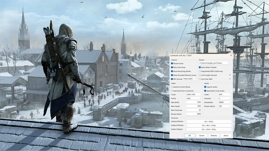
Task: Uncheck Only Client Area
Action: (x=172, y=67)
